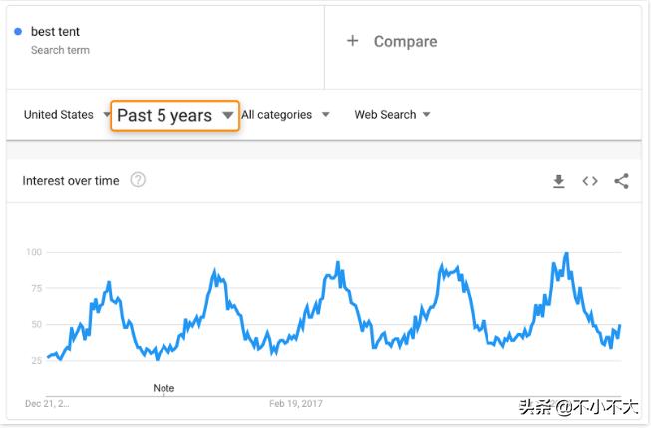Viewport: 651px width, 428px height.
Task: Open the help icon beside Interest over time
Action: coord(138,180)
